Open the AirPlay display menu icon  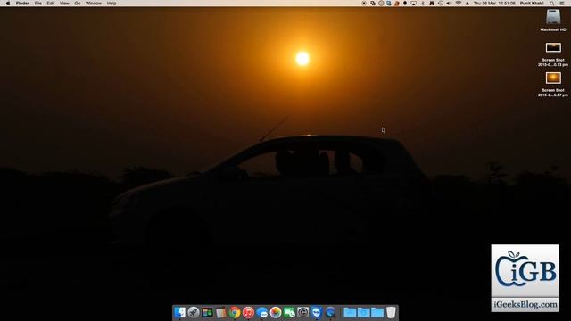(x=413, y=4)
